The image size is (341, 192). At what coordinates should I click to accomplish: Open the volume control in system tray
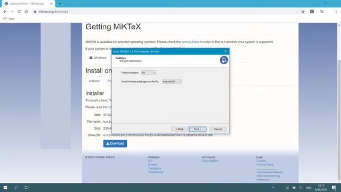pos(301,188)
